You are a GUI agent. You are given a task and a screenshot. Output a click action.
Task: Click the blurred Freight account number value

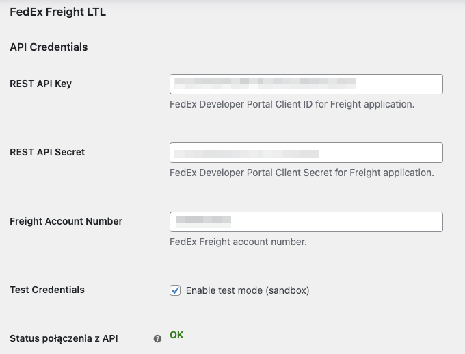click(x=203, y=221)
